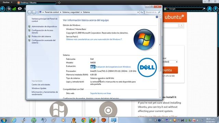Open the search engine selector dropdown in Firefox

pos(166,9)
